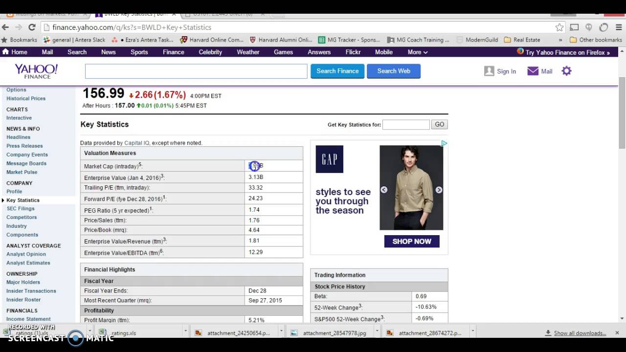Open Historical Prices in the sidebar
626x352 pixels.
click(x=26, y=98)
